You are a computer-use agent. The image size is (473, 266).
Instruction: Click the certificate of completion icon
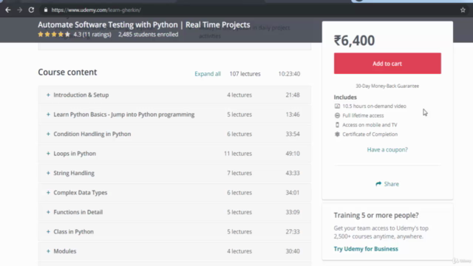337,134
